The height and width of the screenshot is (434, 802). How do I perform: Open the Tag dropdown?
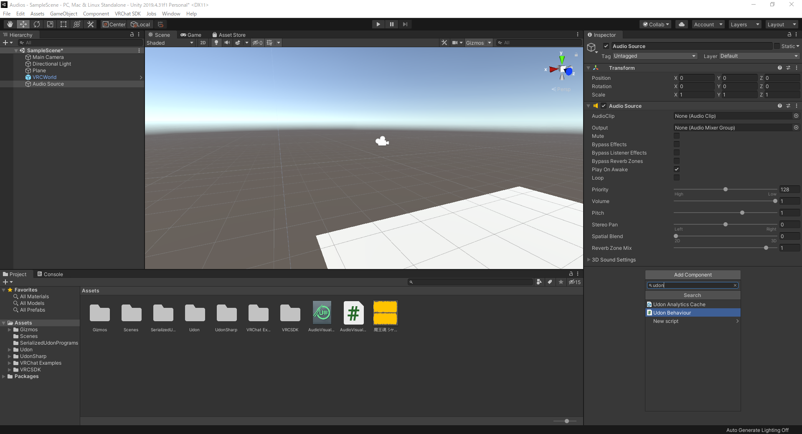[655, 56]
